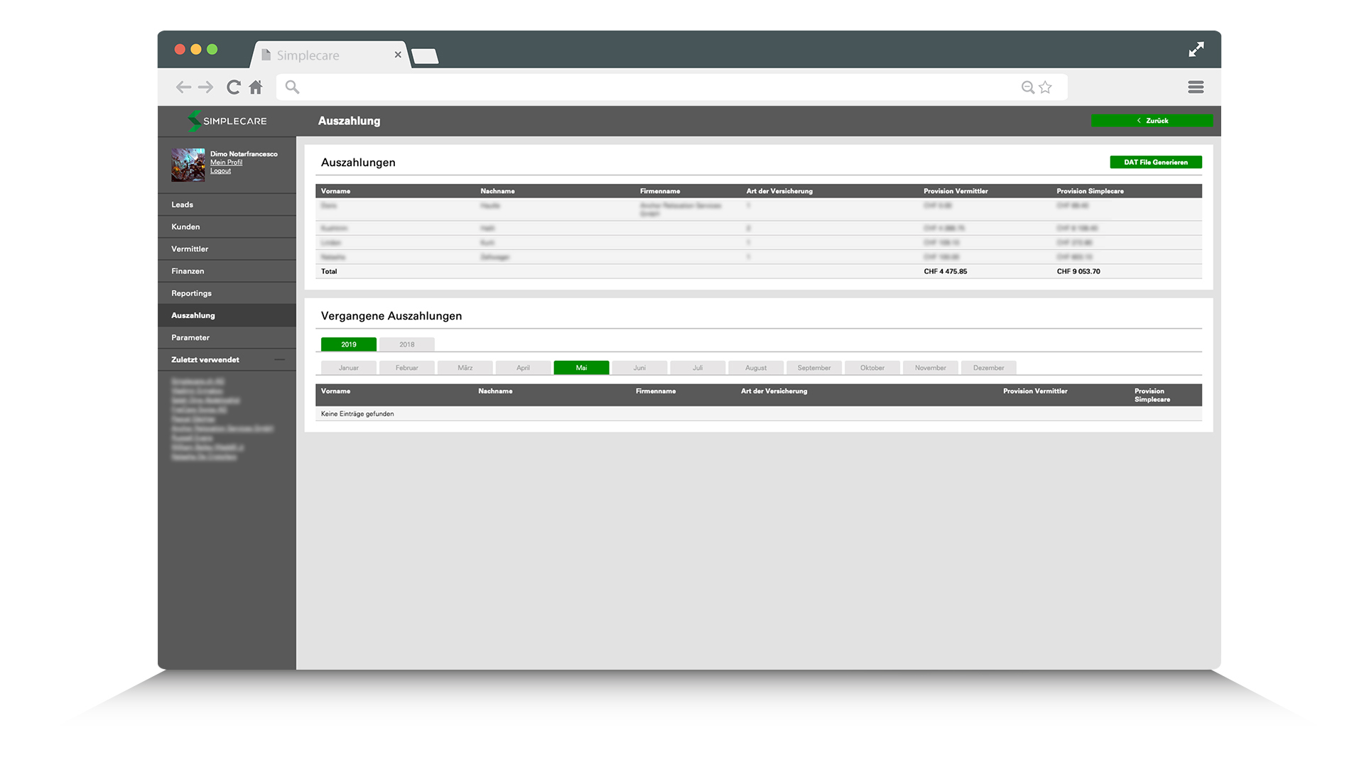Bookmark page with star icon
Screen dimensions: 1364x767
(x=1046, y=87)
